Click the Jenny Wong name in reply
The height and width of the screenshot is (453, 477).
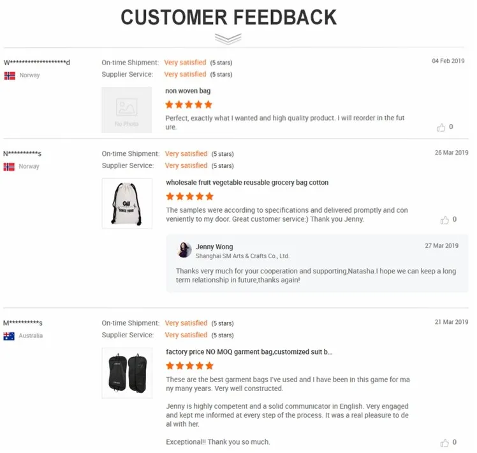point(214,247)
